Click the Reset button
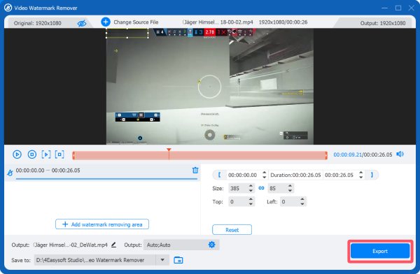 [x=232, y=230]
